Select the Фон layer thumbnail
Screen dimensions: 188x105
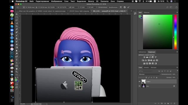pyautogui.click(x=144, y=86)
